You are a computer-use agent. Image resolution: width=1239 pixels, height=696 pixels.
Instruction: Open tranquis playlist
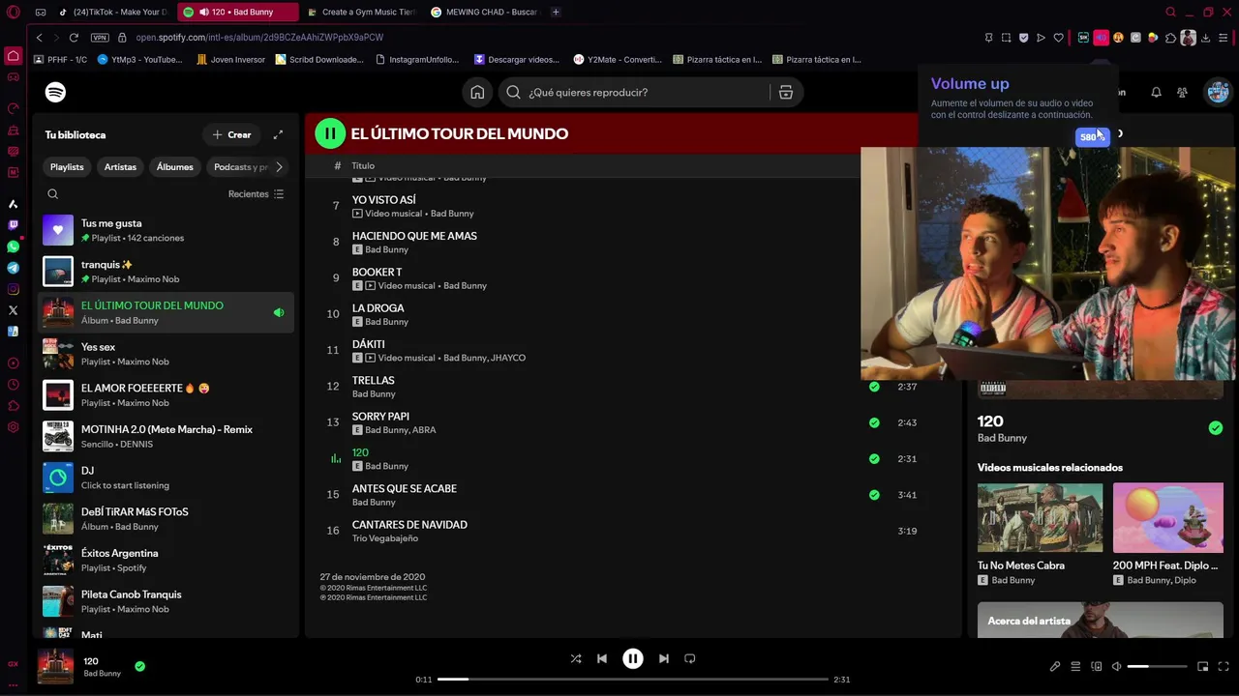(166, 272)
